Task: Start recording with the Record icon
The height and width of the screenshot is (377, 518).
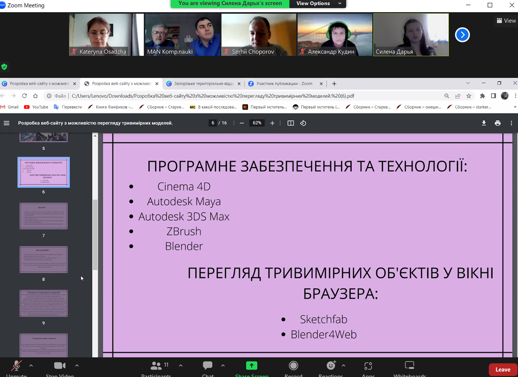Action: (x=293, y=366)
